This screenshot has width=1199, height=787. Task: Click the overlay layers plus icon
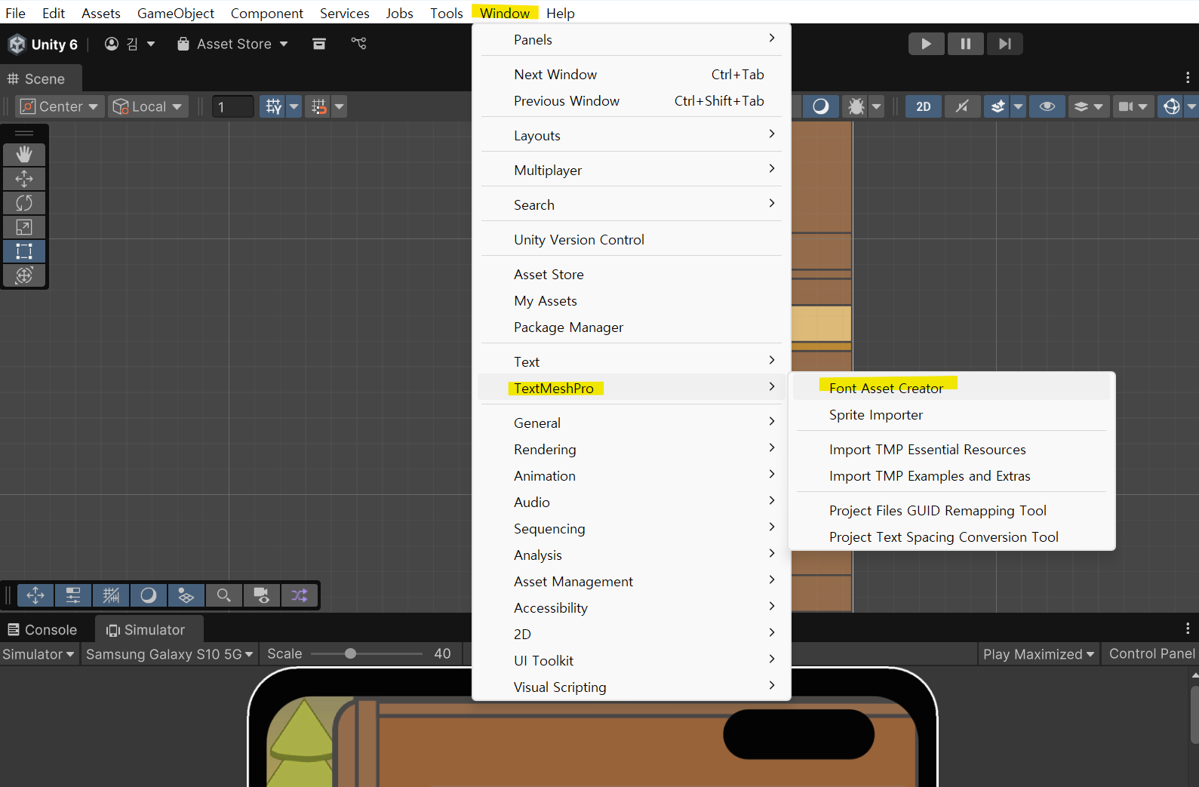click(x=186, y=595)
